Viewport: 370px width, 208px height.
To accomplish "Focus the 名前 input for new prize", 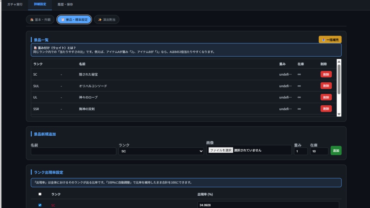I will (x=73, y=151).
